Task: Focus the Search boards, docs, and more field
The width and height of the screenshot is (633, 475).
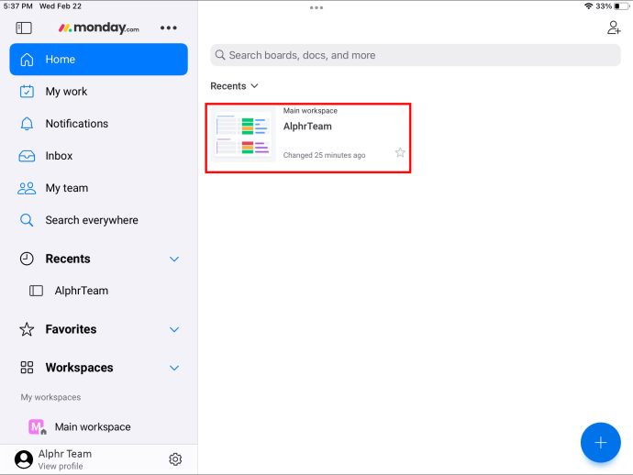Action: 416,55
